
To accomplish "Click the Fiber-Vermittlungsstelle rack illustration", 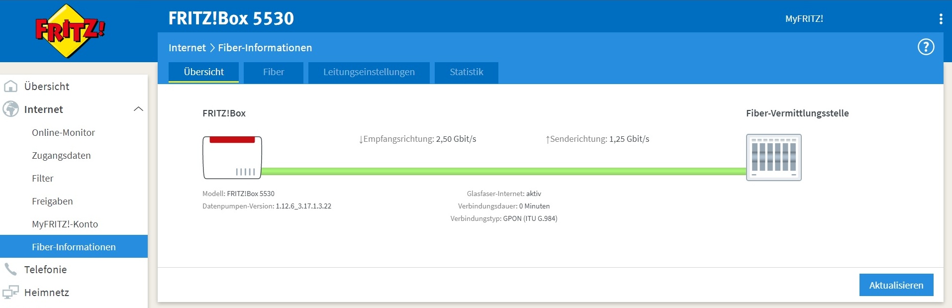I will (x=774, y=157).
